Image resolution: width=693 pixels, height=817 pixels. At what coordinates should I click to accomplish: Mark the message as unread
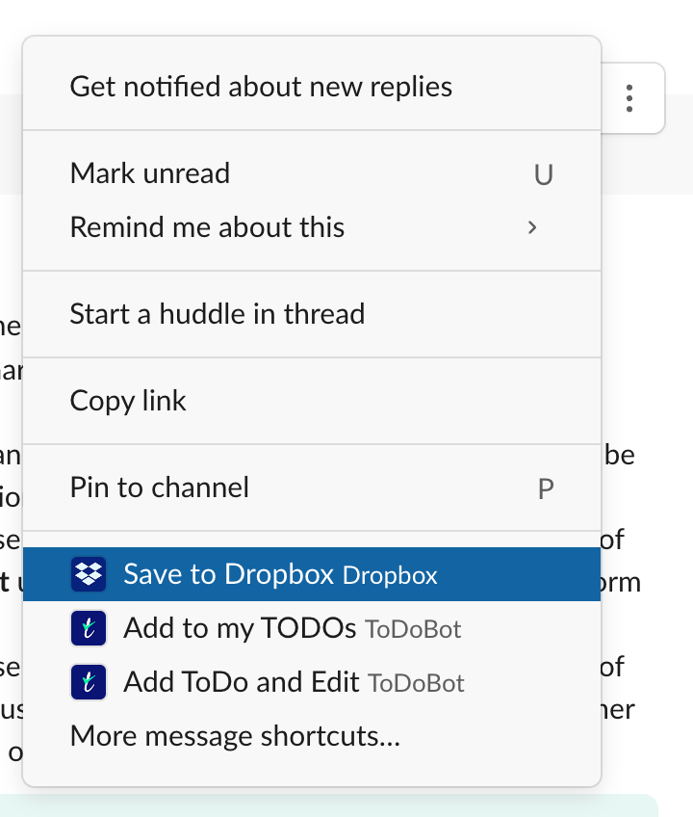[x=149, y=174]
